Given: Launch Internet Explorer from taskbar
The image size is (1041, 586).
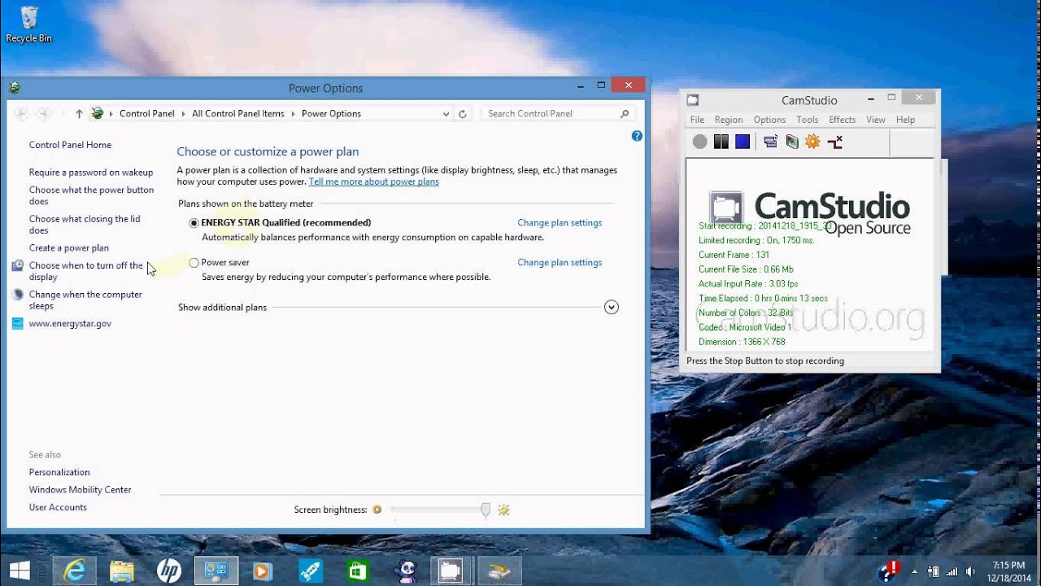Looking at the screenshot, I should pyautogui.click(x=74, y=571).
